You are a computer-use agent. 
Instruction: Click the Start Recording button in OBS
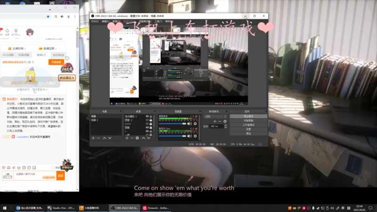248,121
